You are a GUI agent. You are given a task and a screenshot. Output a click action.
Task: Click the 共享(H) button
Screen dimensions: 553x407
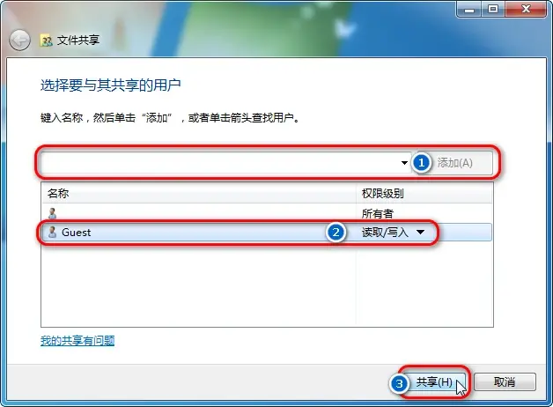click(x=434, y=382)
